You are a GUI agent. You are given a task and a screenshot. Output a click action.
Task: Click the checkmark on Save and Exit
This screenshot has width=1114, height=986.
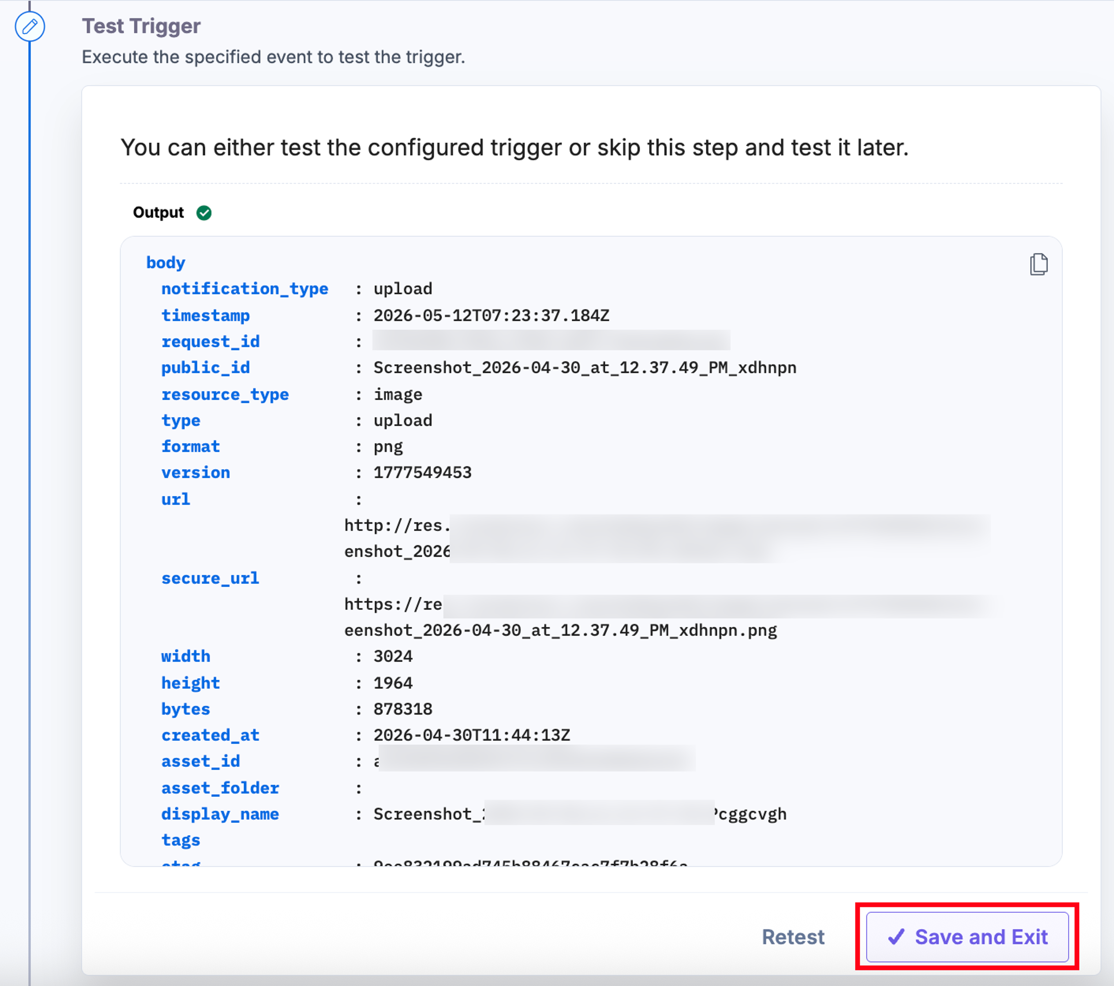coord(896,937)
